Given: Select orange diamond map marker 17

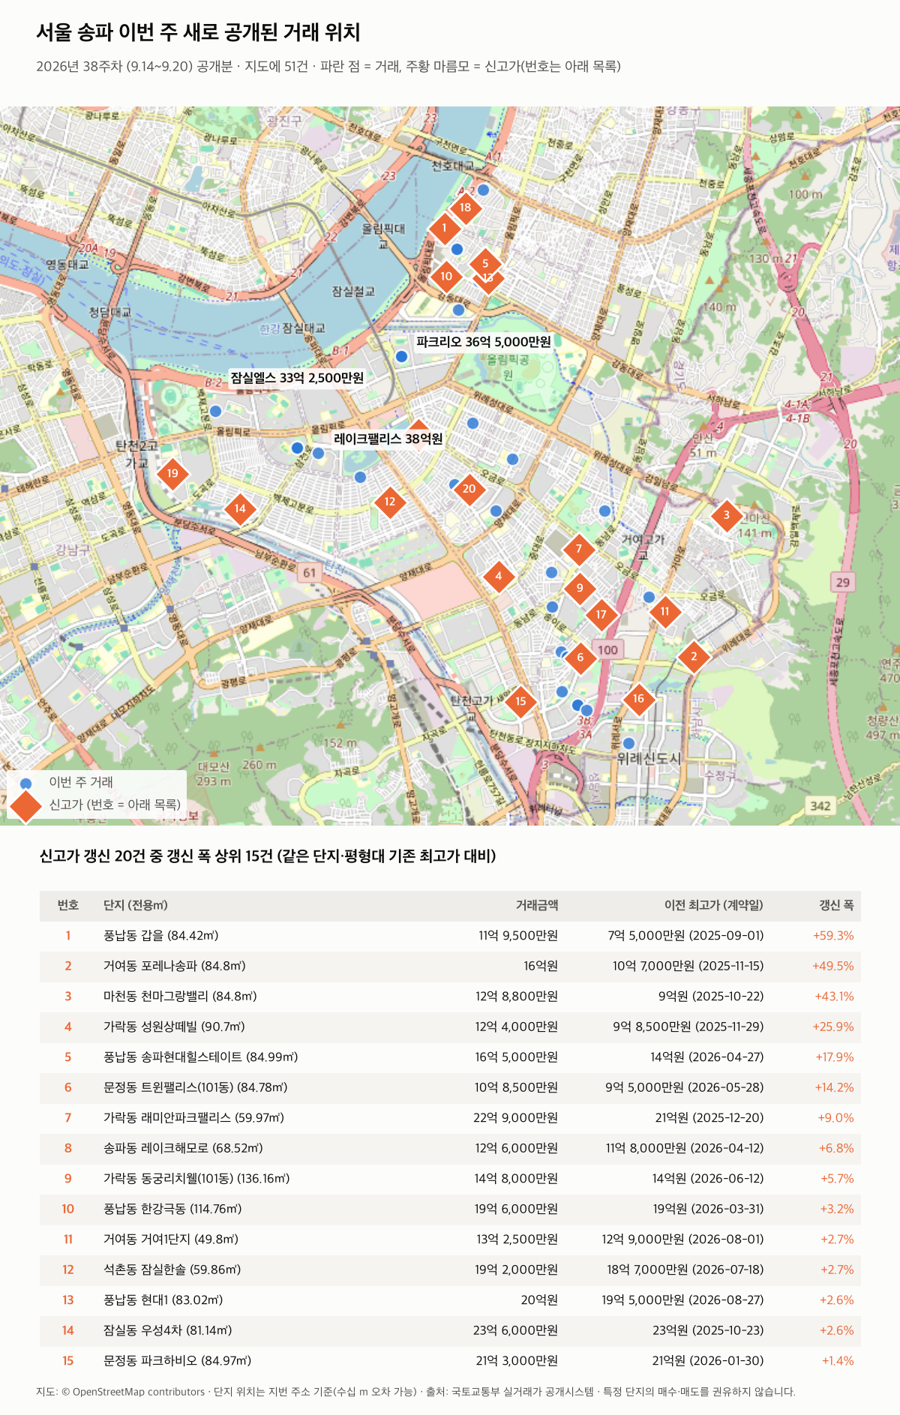Looking at the screenshot, I should pyautogui.click(x=601, y=614).
